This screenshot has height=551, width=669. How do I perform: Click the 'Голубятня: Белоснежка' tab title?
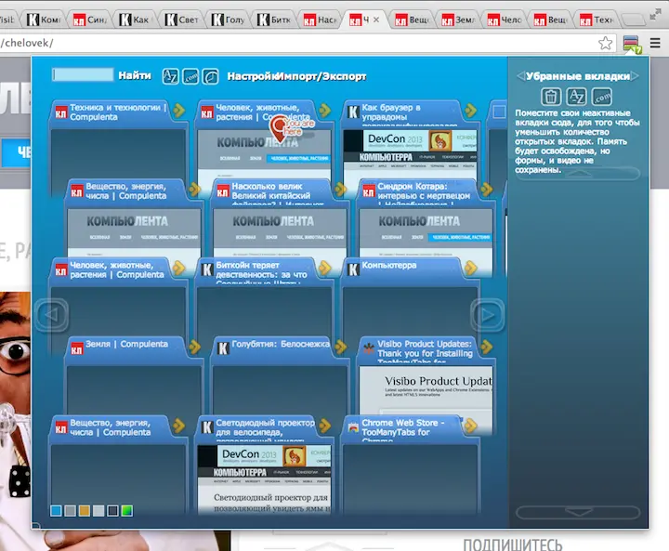[x=281, y=344]
